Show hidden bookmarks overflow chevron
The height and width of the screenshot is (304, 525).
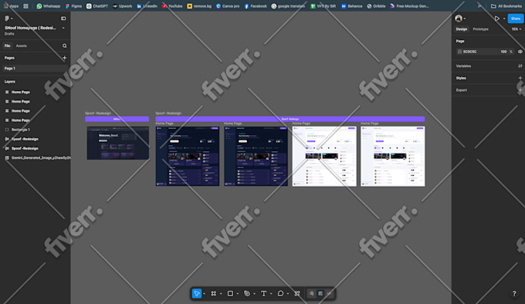tap(479, 6)
